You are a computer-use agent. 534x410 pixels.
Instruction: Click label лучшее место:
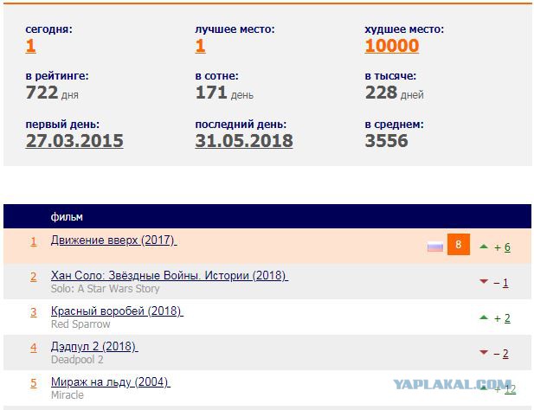(x=235, y=29)
